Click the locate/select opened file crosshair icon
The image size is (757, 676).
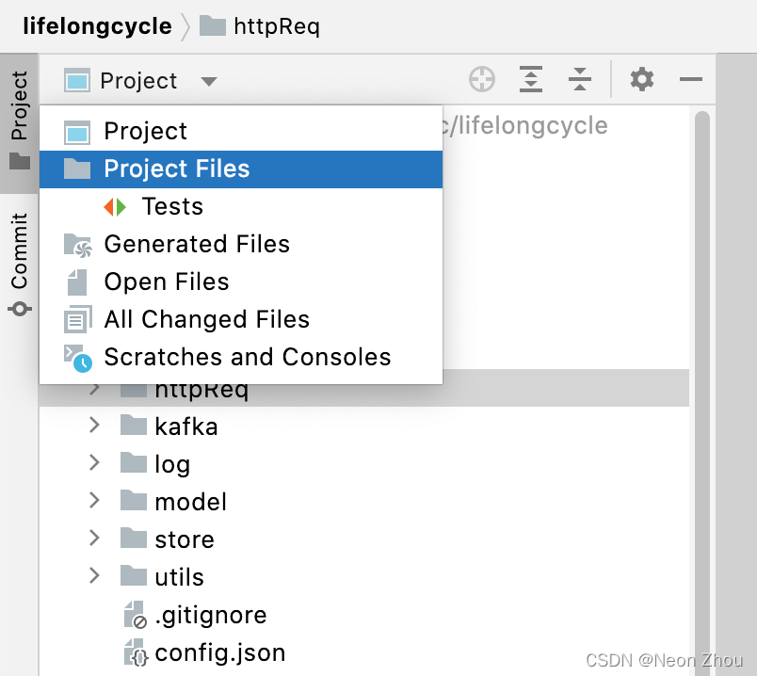(x=482, y=80)
